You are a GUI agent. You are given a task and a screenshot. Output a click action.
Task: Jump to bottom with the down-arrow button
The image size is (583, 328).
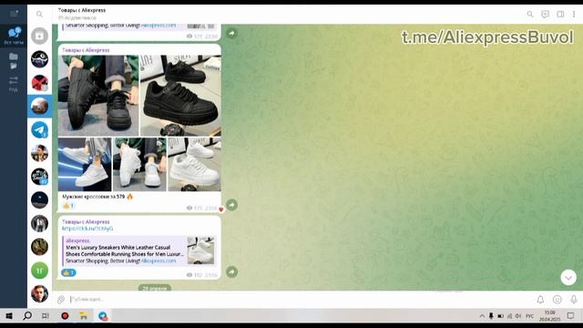pos(568,277)
